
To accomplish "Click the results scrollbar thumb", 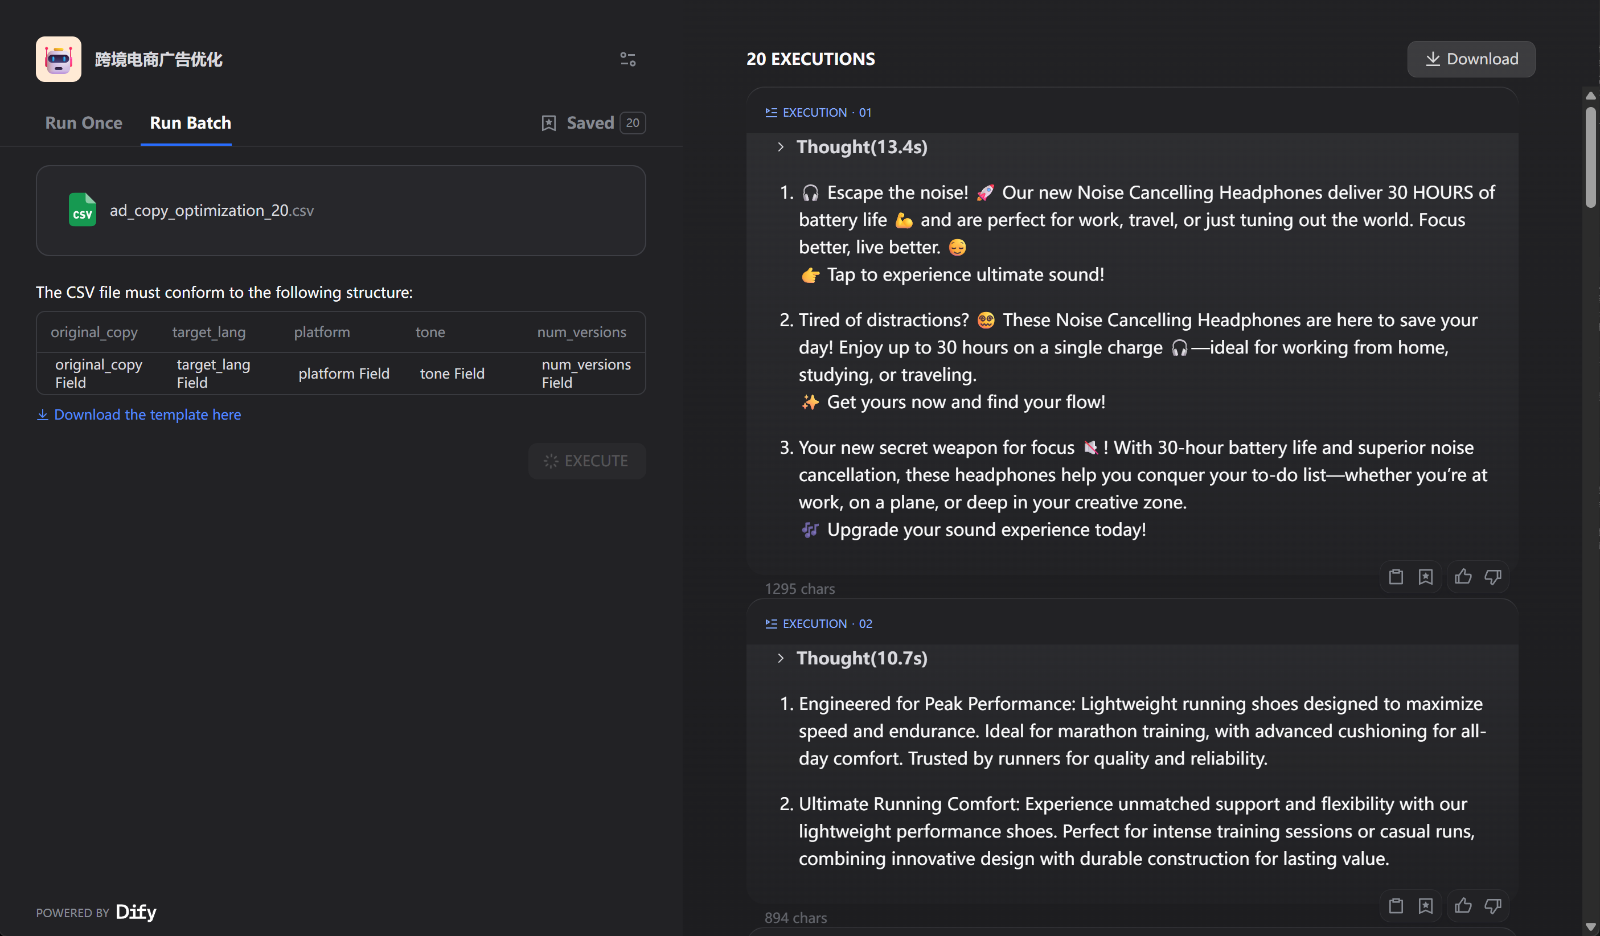I will (x=1590, y=157).
